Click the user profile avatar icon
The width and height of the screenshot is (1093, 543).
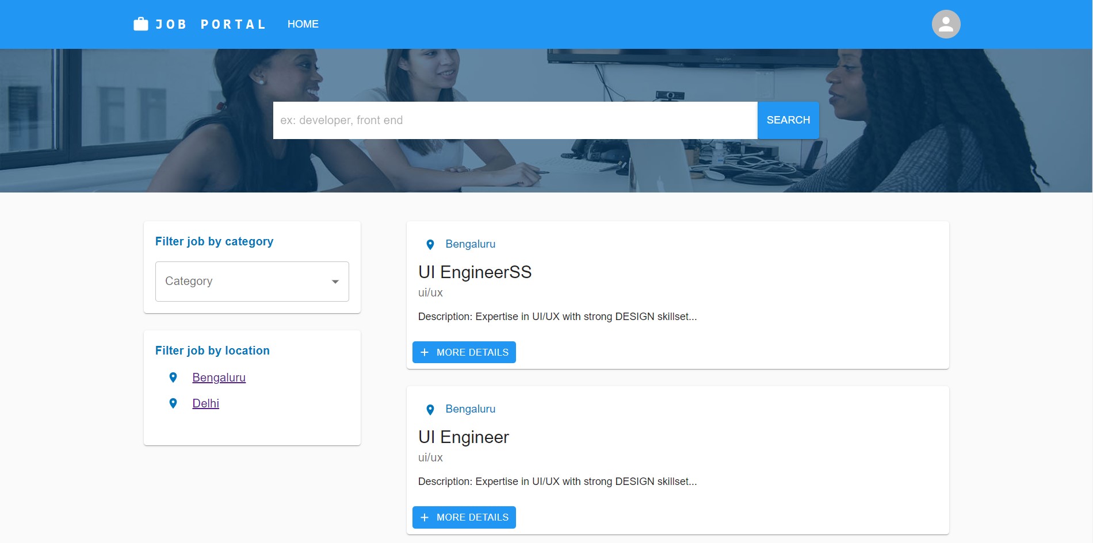(945, 24)
